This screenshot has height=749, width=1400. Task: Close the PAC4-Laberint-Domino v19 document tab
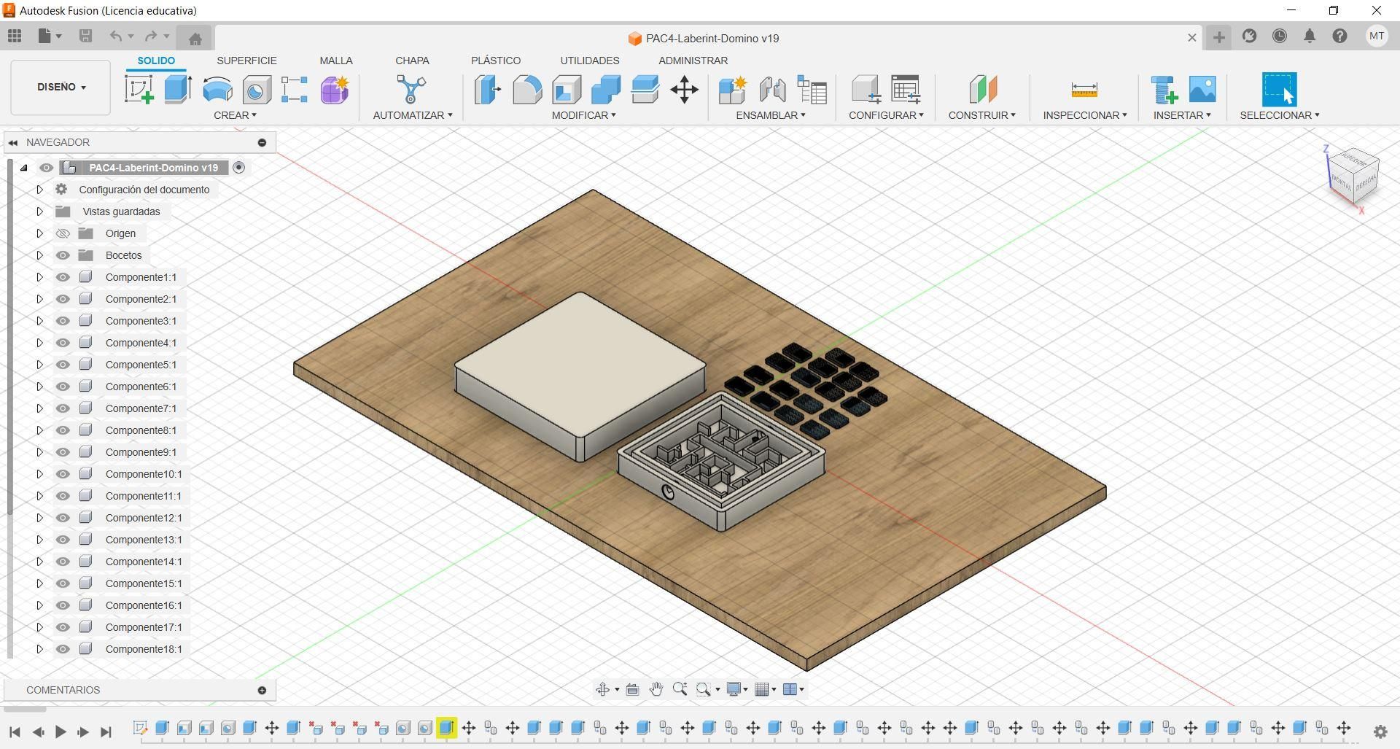coord(1192,37)
